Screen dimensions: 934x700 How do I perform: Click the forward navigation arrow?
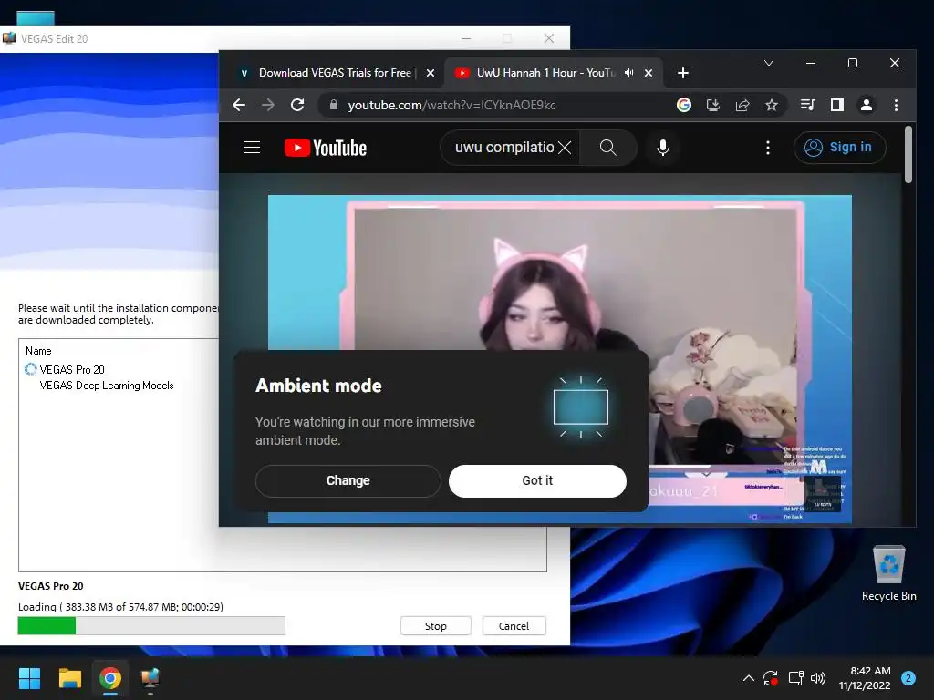point(268,106)
